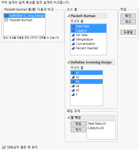Click the 열 매칭 section header
139x150 pixels.
[93, 117]
